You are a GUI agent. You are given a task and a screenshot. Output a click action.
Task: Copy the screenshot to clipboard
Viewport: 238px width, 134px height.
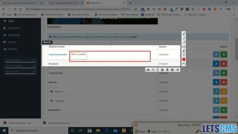click(x=167, y=70)
